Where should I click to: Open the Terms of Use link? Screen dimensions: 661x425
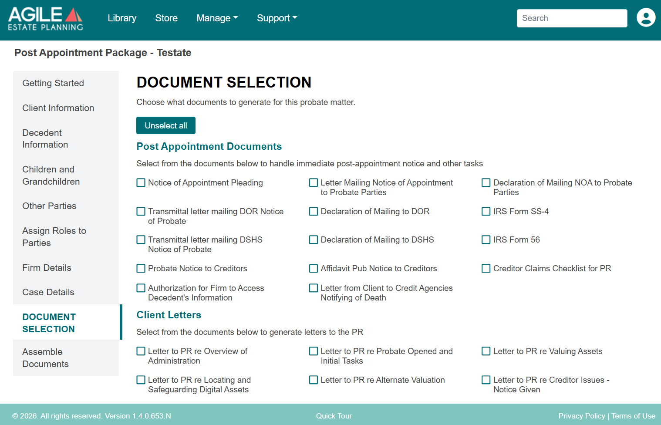pyautogui.click(x=633, y=416)
